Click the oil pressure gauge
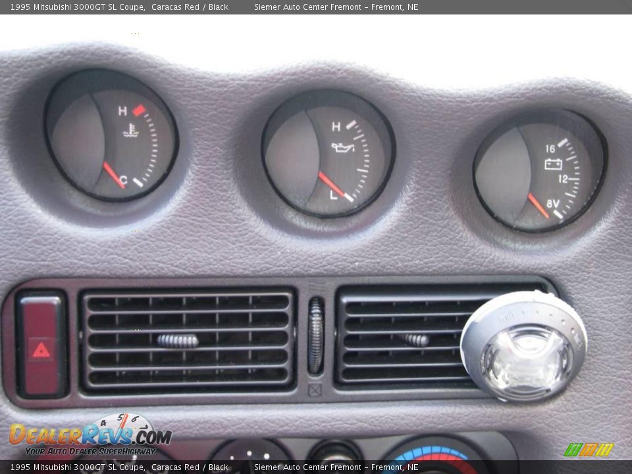Image resolution: width=632 pixels, height=474 pixels. pos(329,153)
